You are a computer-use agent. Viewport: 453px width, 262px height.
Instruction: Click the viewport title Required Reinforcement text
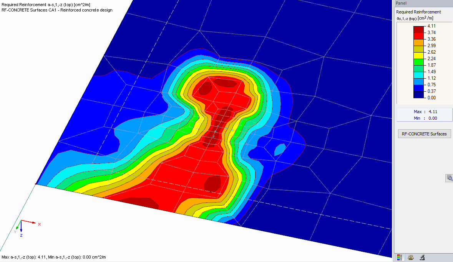click(x=46, y=5)
